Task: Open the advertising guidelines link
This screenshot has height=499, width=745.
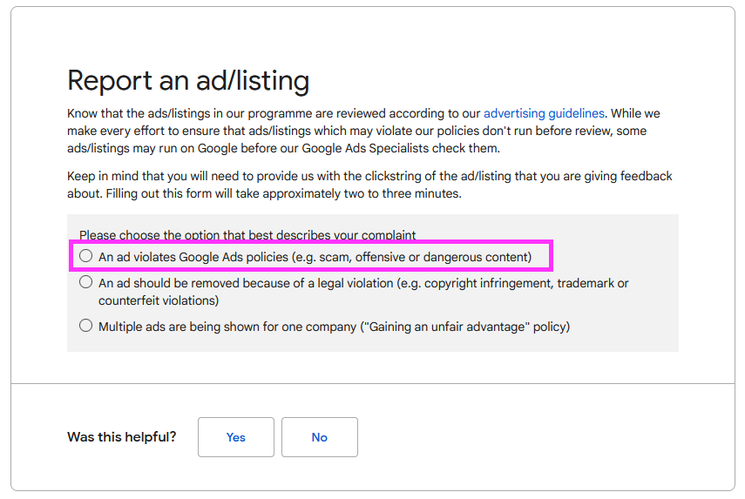Action: [x=544, y=113]
